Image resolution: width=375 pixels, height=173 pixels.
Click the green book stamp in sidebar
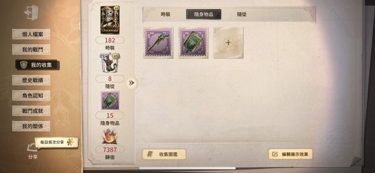click(110, 100)
